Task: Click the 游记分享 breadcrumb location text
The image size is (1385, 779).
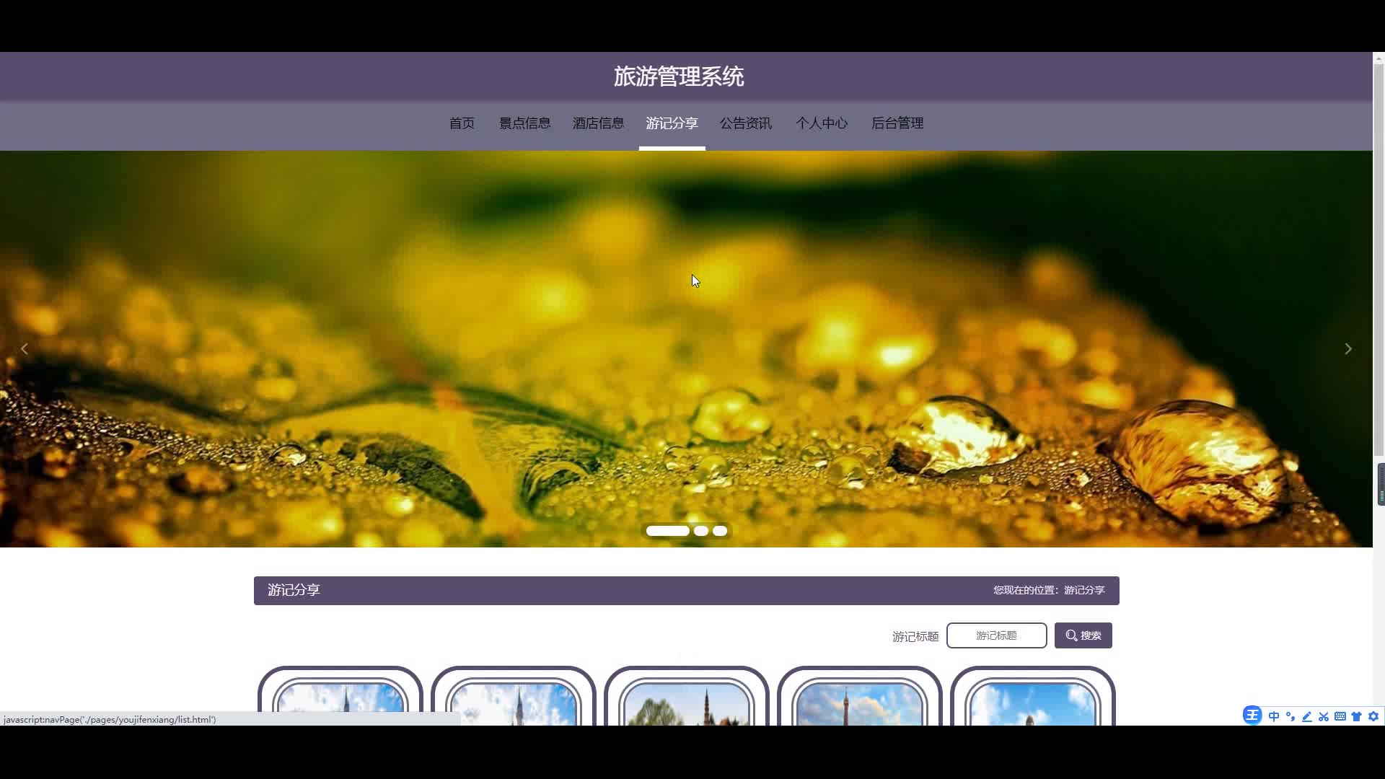Action: (1084, 590)
